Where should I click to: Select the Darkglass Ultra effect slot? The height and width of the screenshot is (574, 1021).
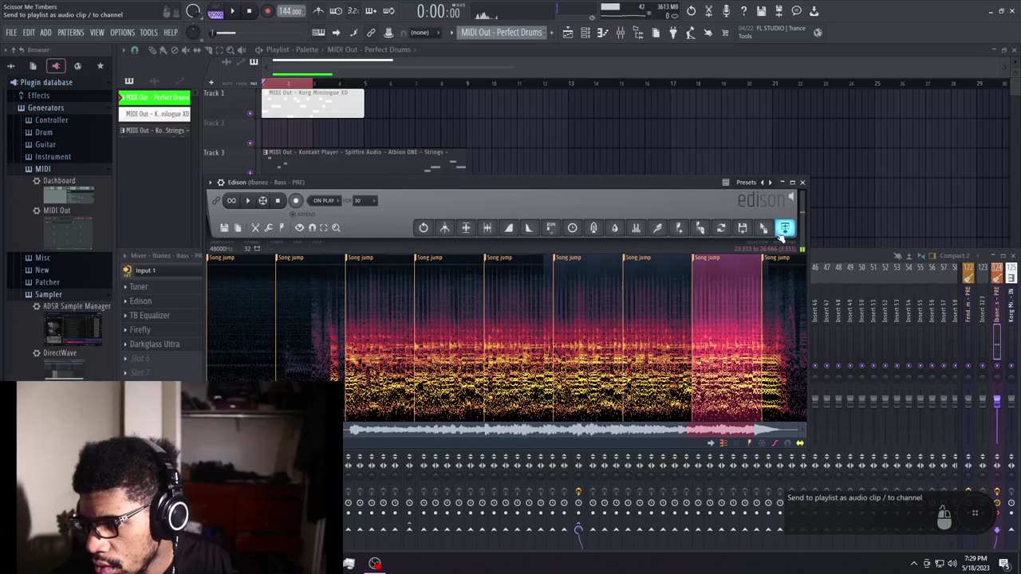coord(155,344)
